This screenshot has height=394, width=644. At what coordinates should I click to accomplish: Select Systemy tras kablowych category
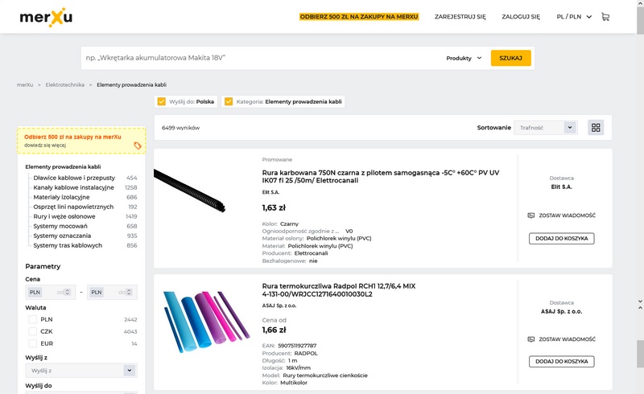pos(68,245)
